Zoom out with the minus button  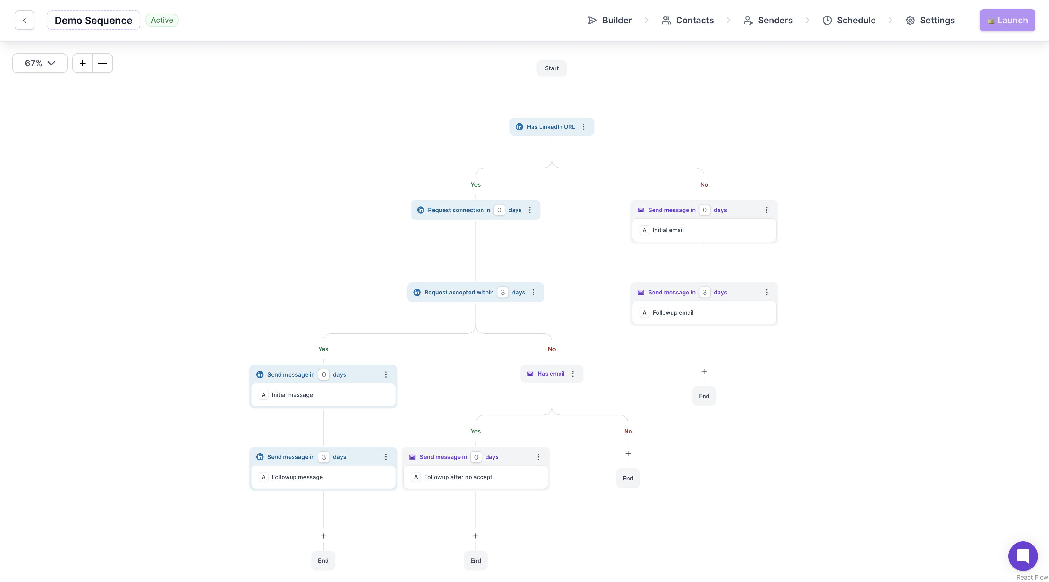(103, 63)
